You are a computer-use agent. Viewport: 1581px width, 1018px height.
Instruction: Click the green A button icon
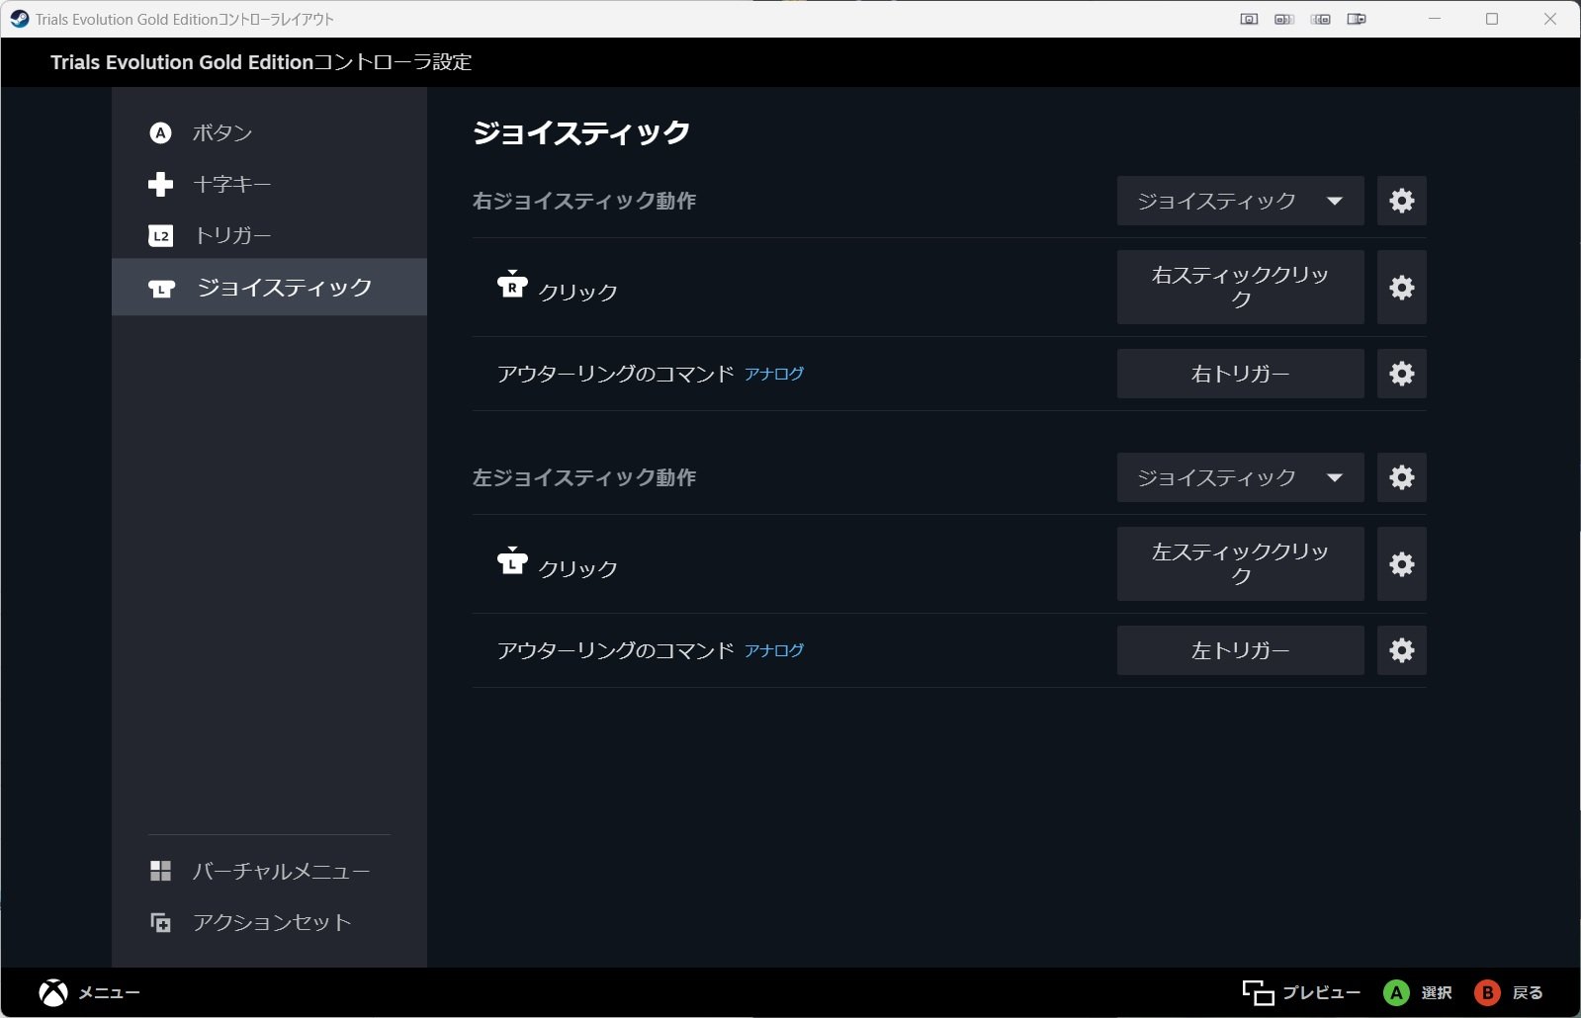click(x=1396, y=992)
